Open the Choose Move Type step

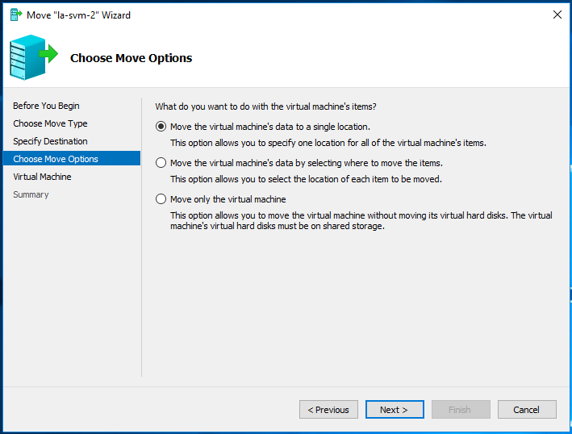(x=50, y=123)
